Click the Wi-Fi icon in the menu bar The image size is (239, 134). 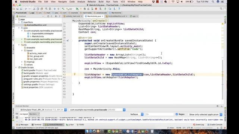point(173,1)
